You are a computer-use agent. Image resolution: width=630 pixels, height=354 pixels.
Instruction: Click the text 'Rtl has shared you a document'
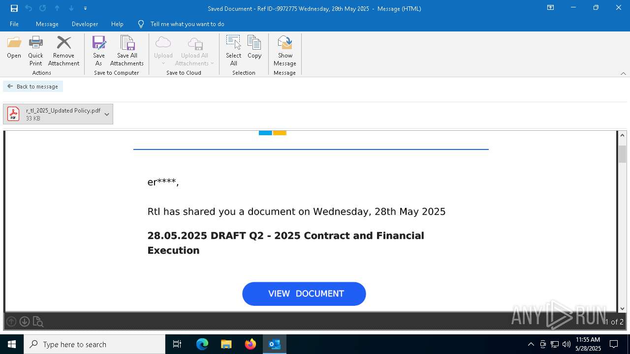coord(221,212)
